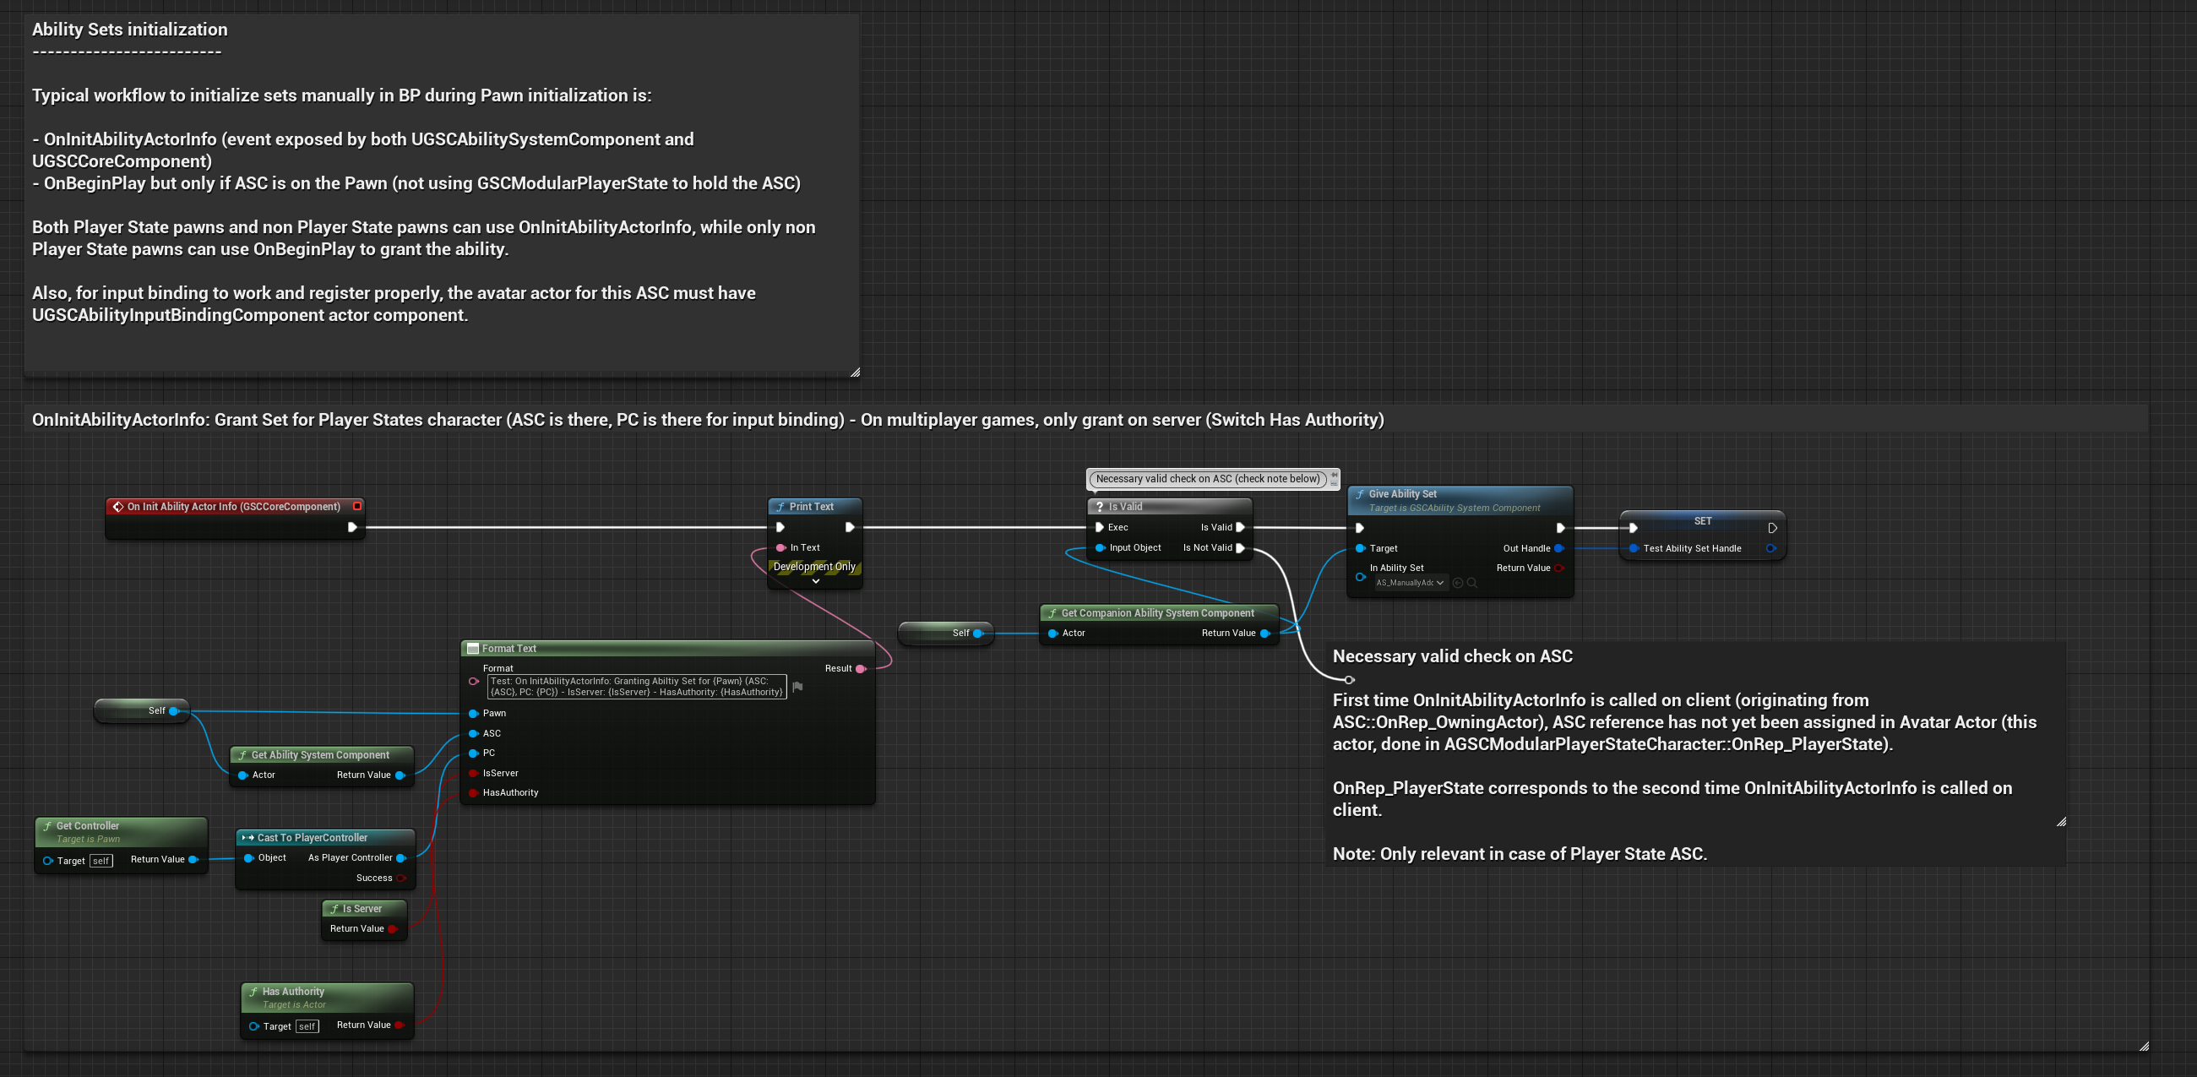Viewport: 2197px width, 1077px height.
Task: Click Test Ability Set Handle output pin
Action: click(x=1770, y=548)
